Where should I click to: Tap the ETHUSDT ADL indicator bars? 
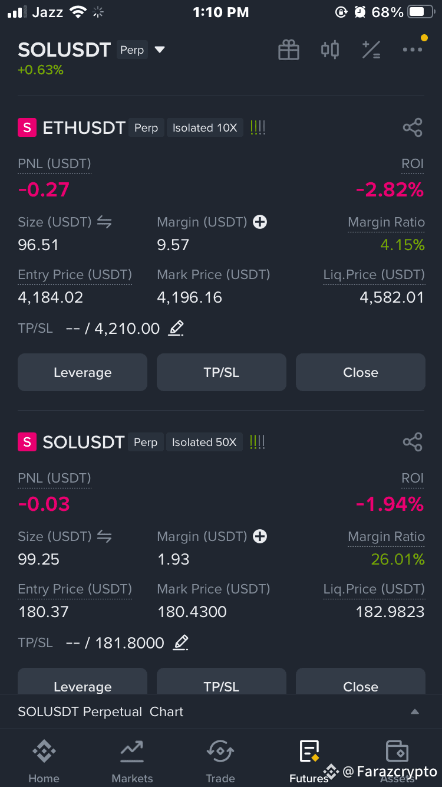click(x=258, y=127)
